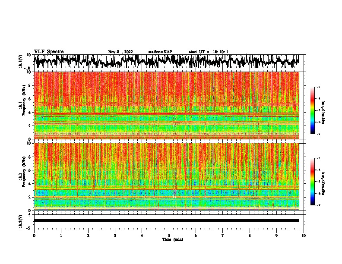This screenshot has height=264, width=342.
Task: Click the "VLF Spectra" plot title
Action: 49,52
